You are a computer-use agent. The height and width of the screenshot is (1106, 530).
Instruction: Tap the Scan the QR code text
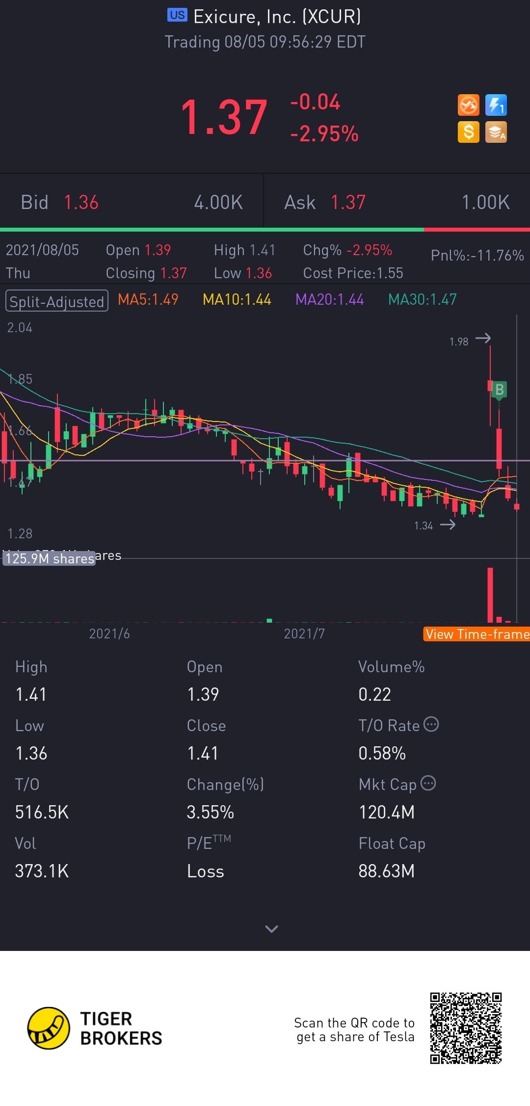point(354,1029)
